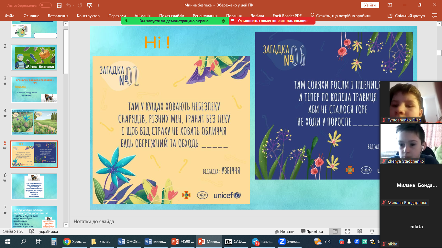Toggle the Автозбереження switch

[x=46, y=5]
